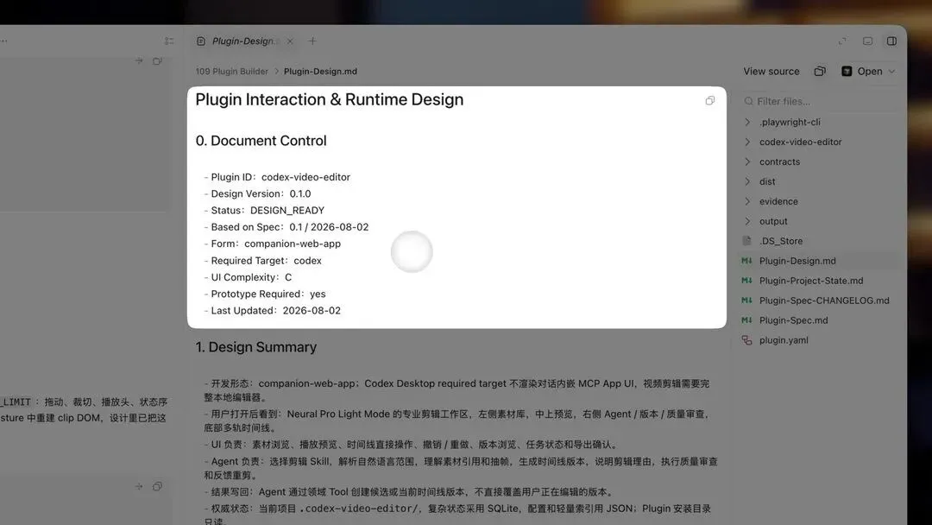
Task: Click the Filter files search field
Action: (x=819, y=101)
